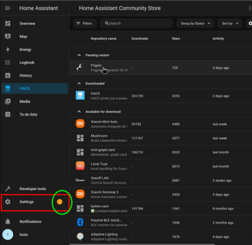Open the Notifications bell icon
This screenshot has width=252, height=245.
tap(8, 221)
